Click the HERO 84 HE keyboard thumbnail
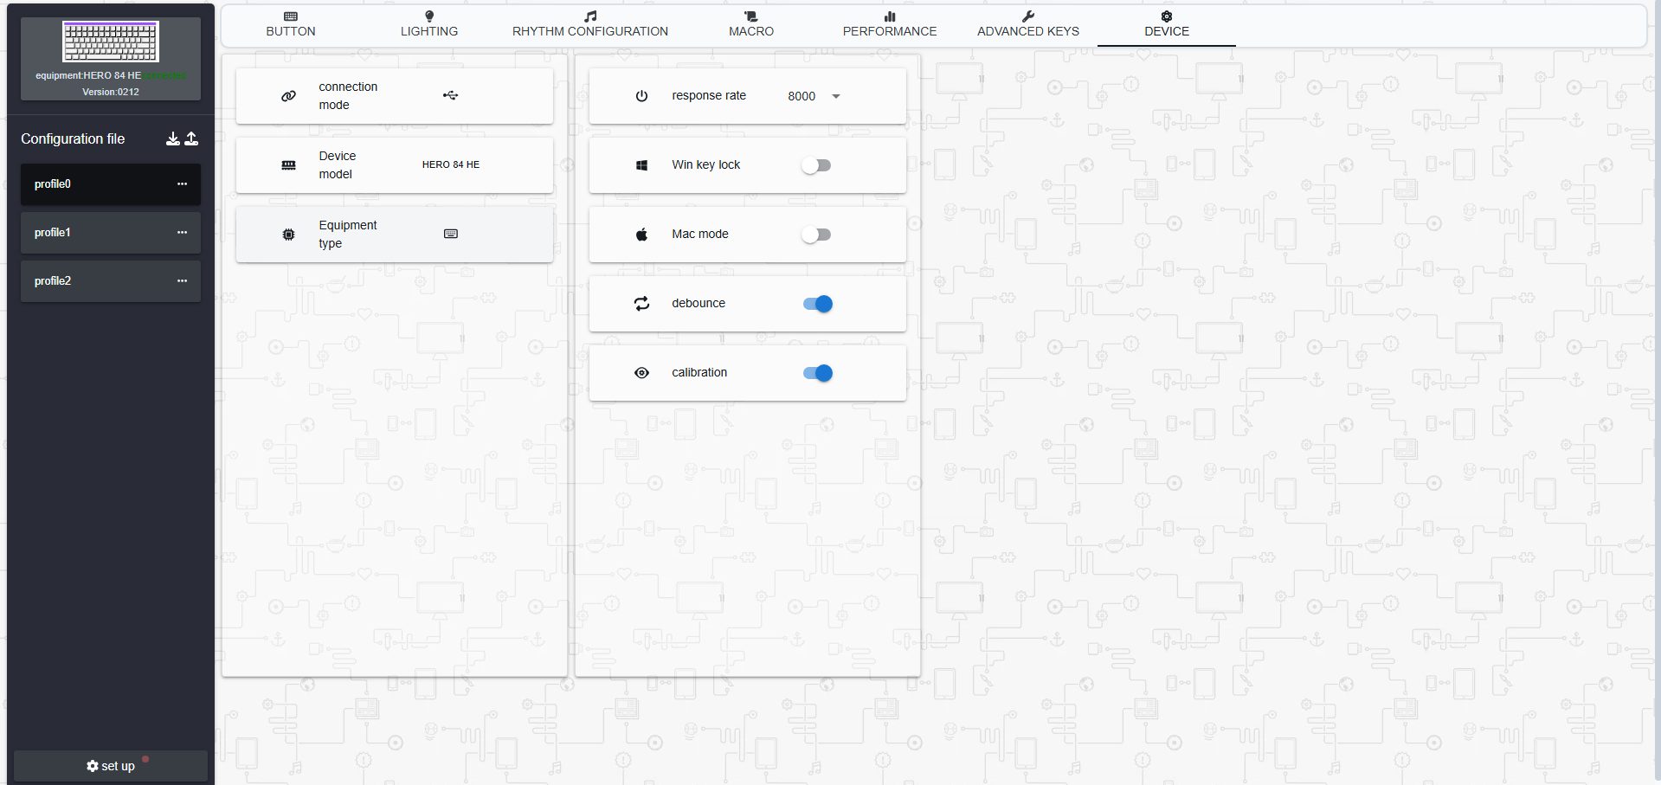 tap(111, 42)
